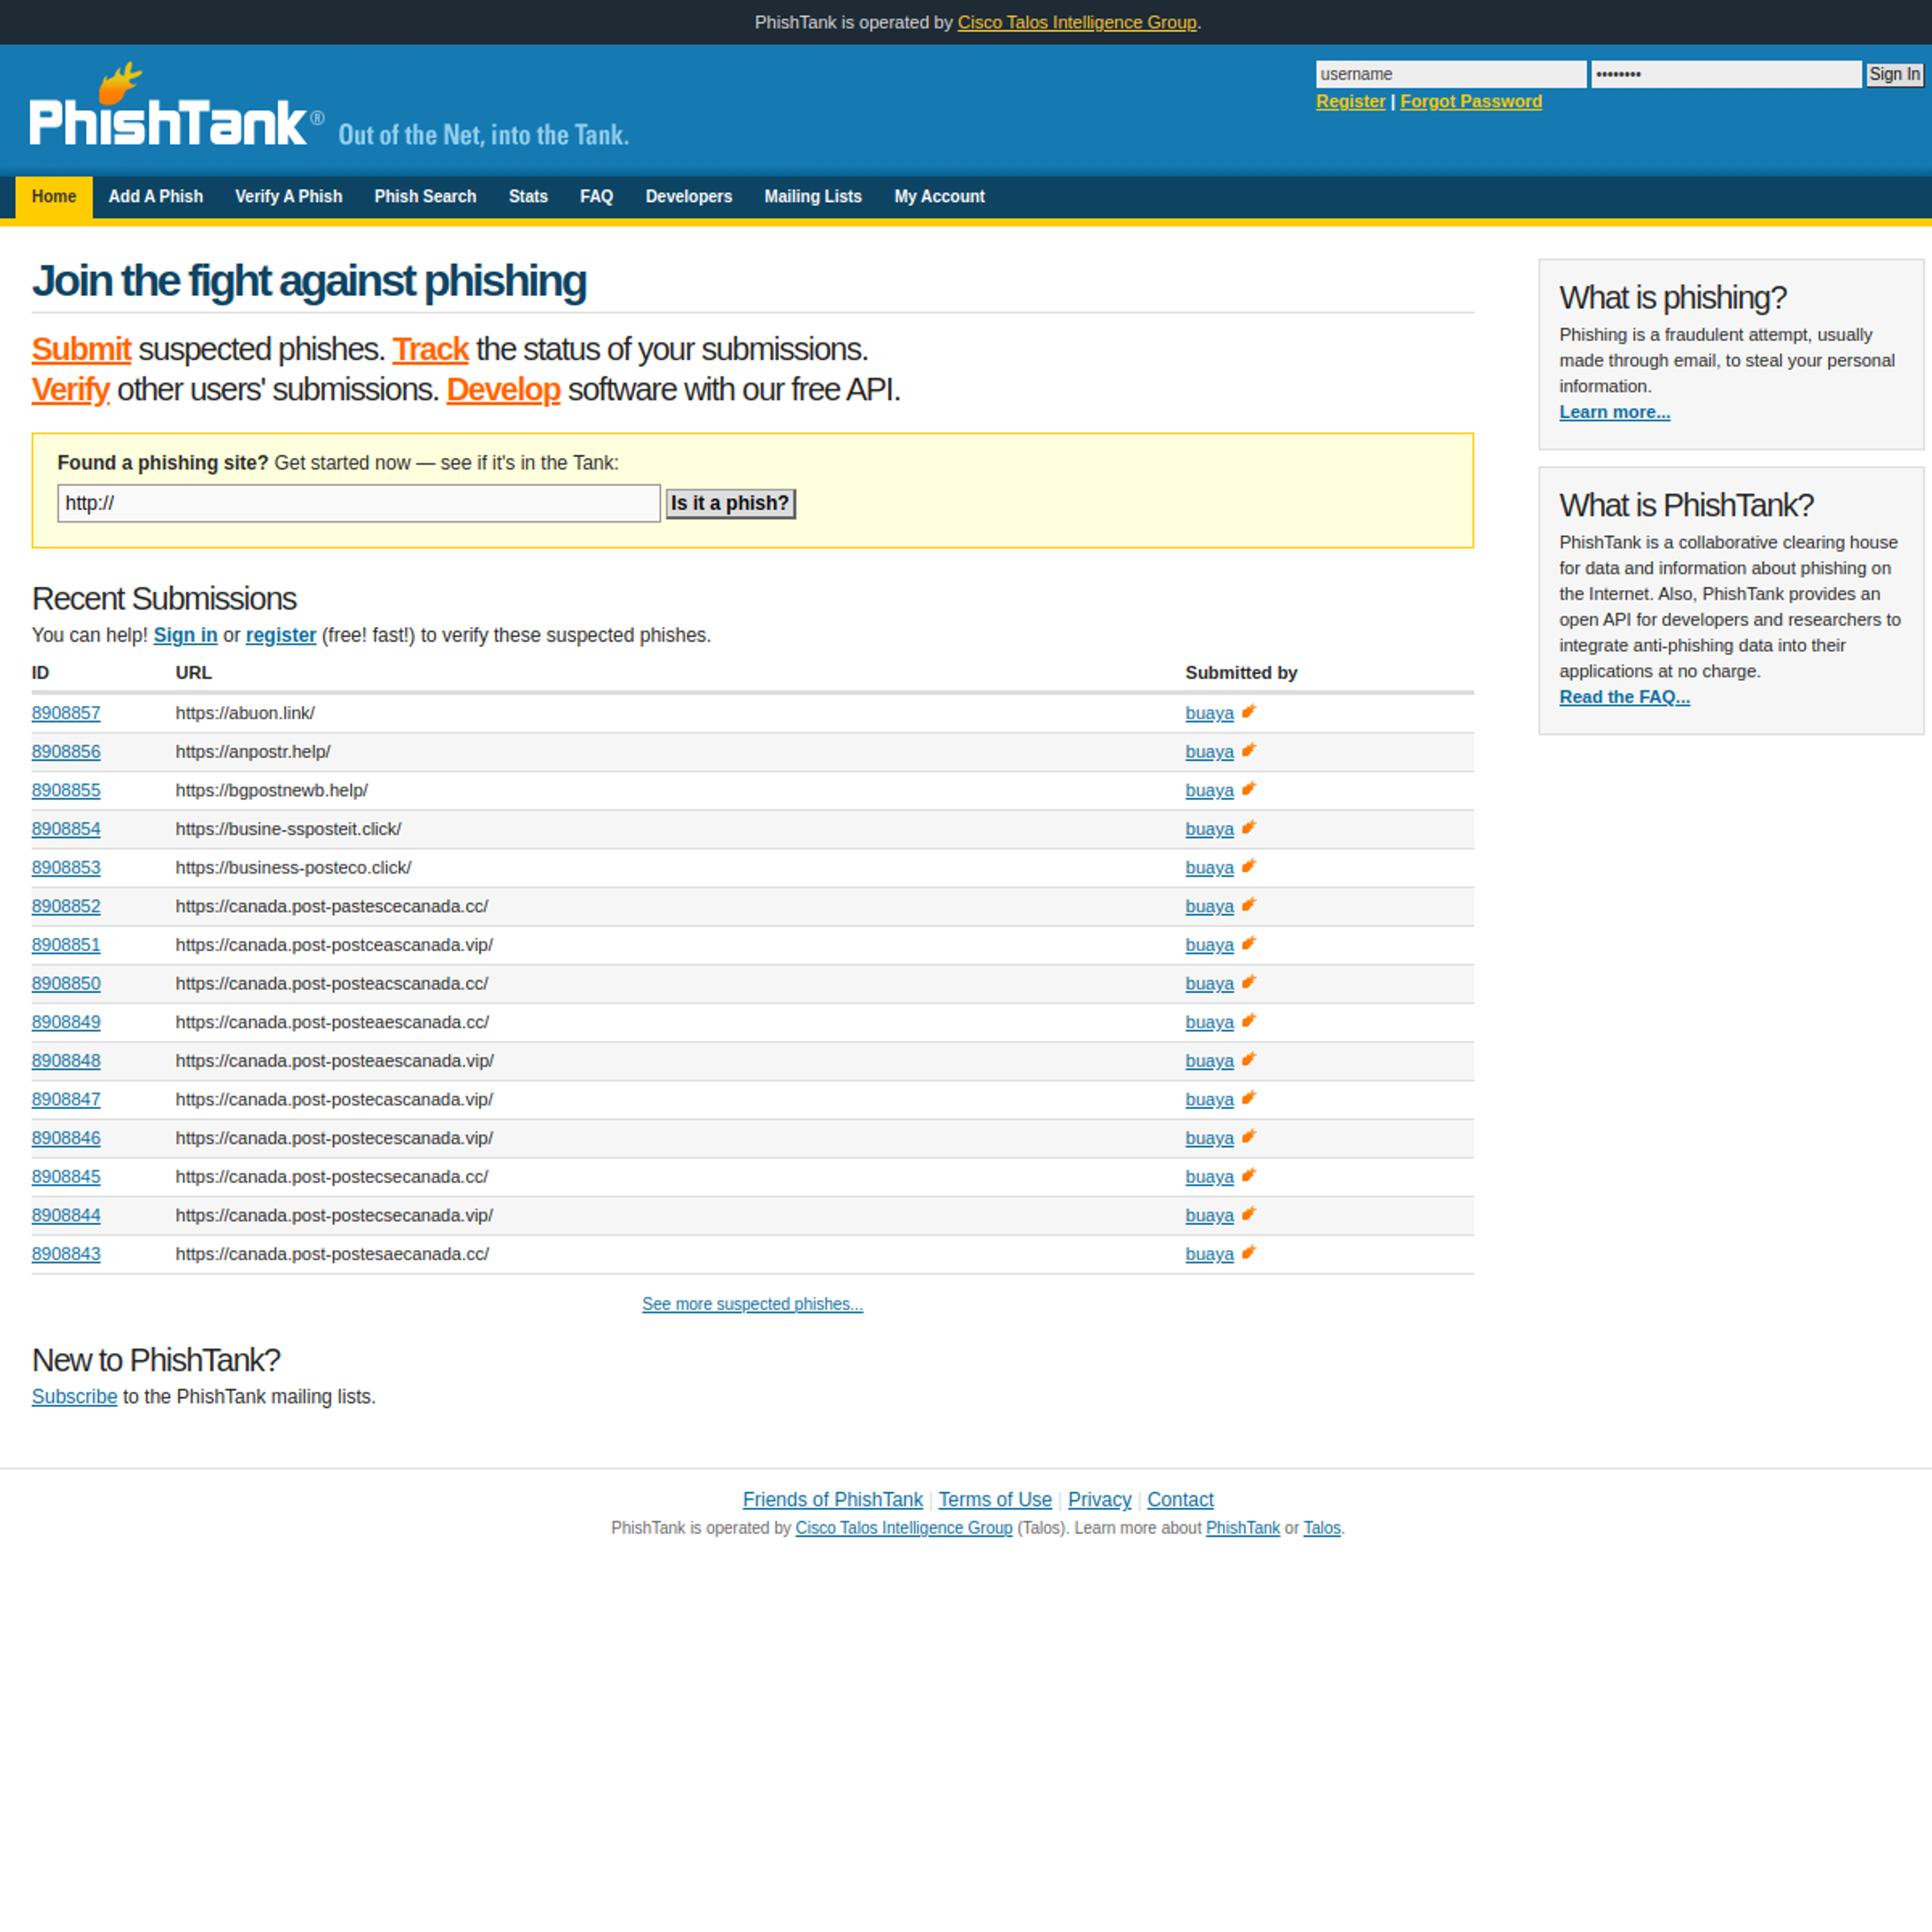Click the fish icon in row 8908848
The height and width of the screenshot is (1932, 1932).
coord(1248,1060)
